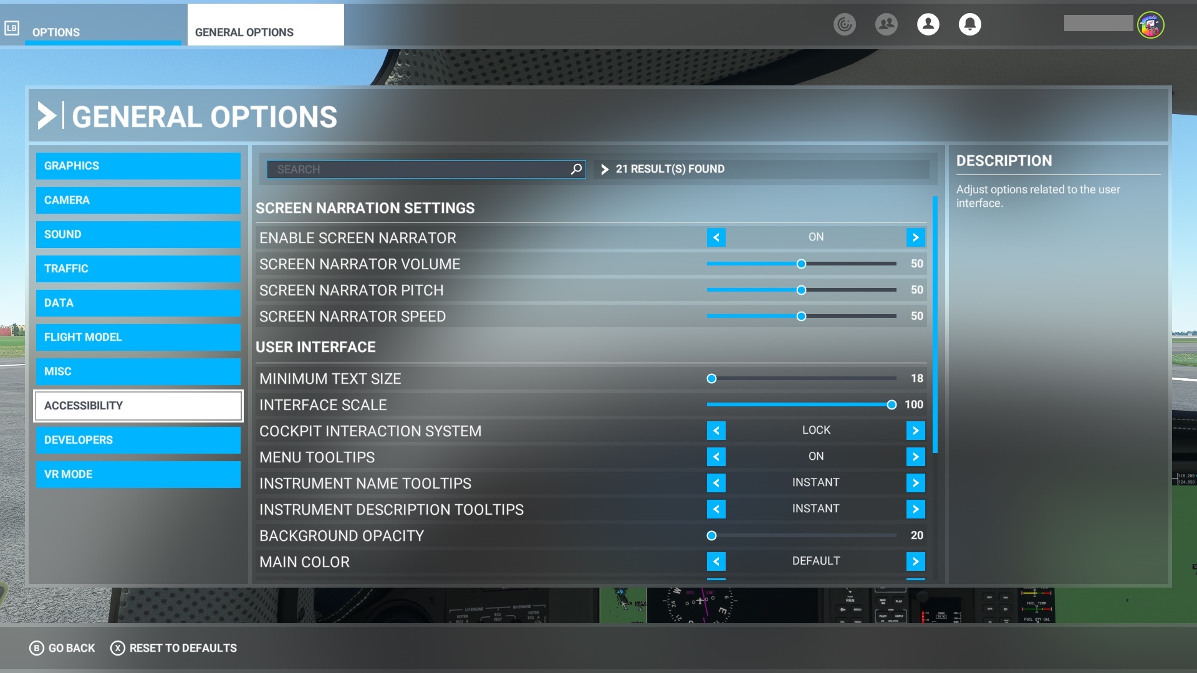
Task: Select the VR MODE settings category icon
Action: (x=138, y=474)
